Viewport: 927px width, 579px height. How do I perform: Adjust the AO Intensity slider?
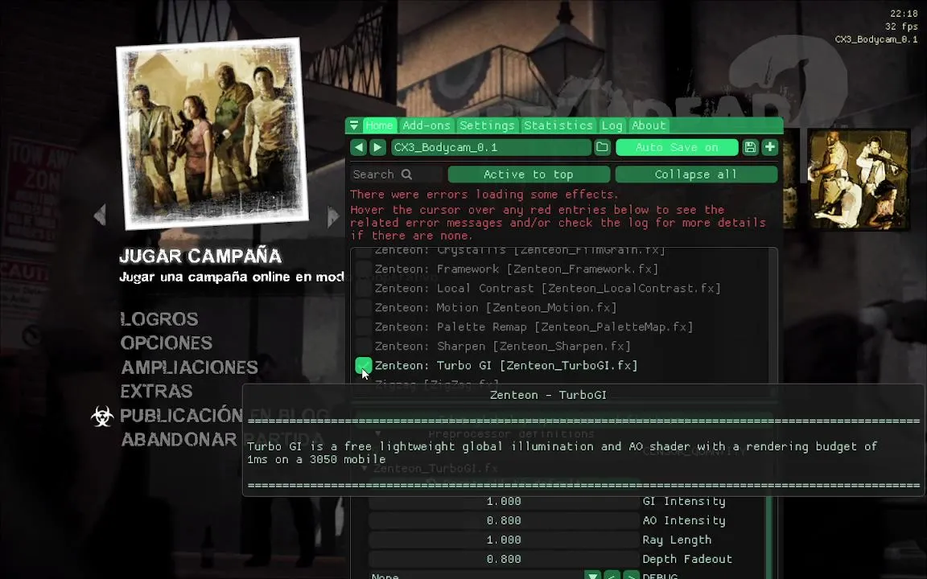click(504, 520)
